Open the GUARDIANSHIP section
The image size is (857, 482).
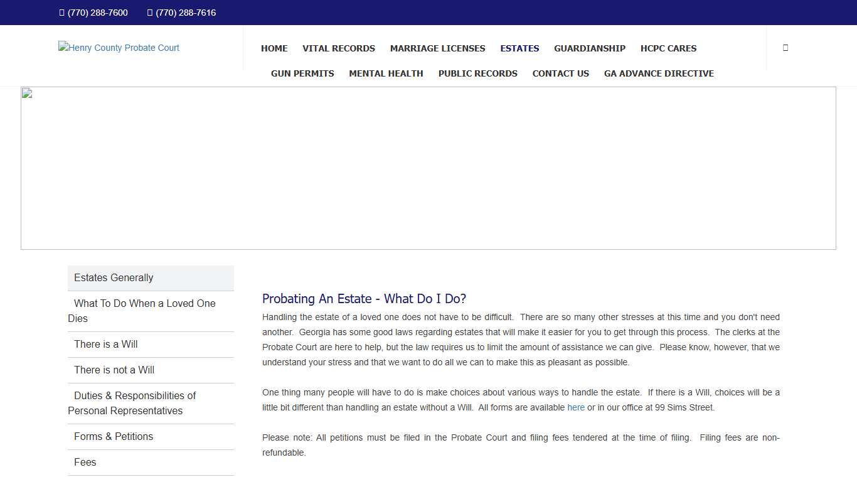590,48
